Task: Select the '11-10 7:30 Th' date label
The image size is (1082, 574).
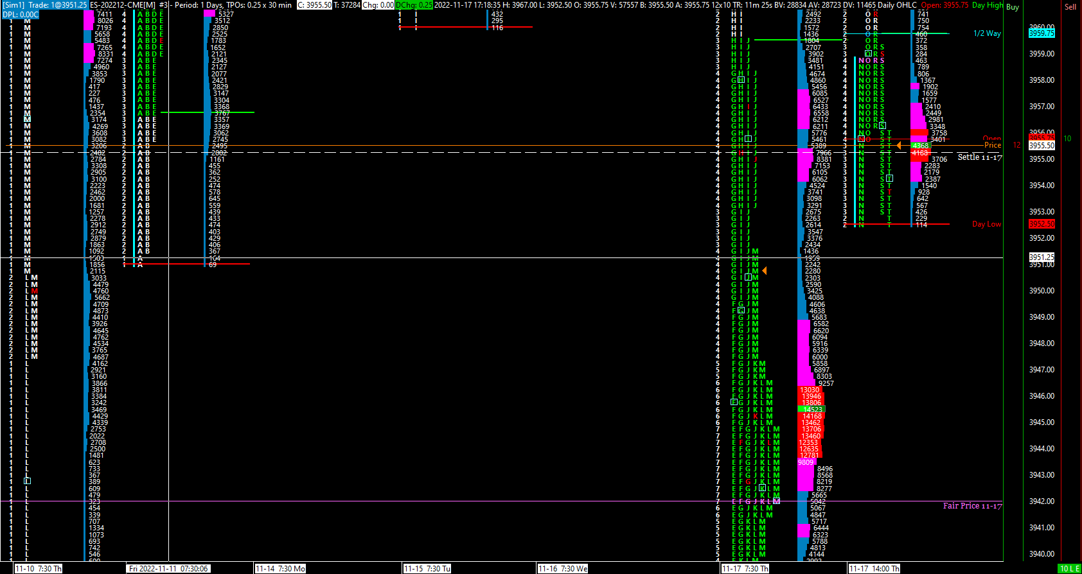Action: [39, 569]
